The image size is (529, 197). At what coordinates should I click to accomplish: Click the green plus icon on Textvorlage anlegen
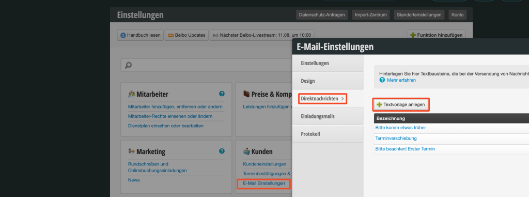(x=379, y=105)
